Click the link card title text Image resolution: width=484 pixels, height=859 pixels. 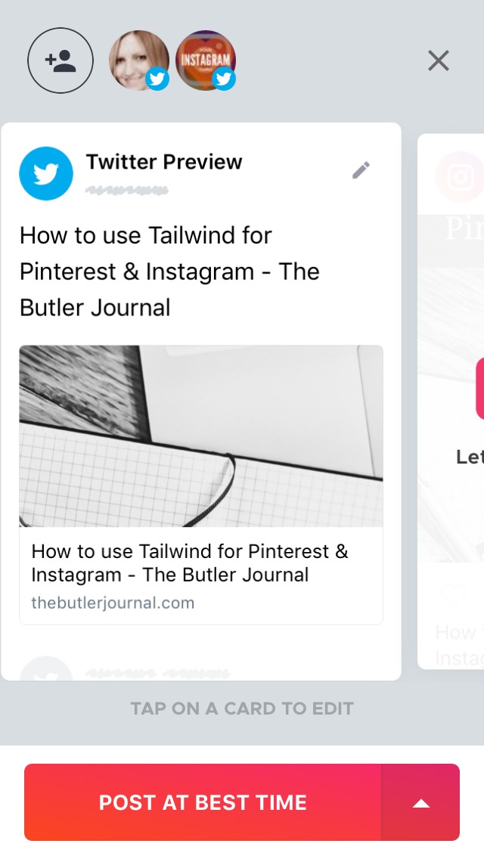pyautogui.click(x=190, y=563)
